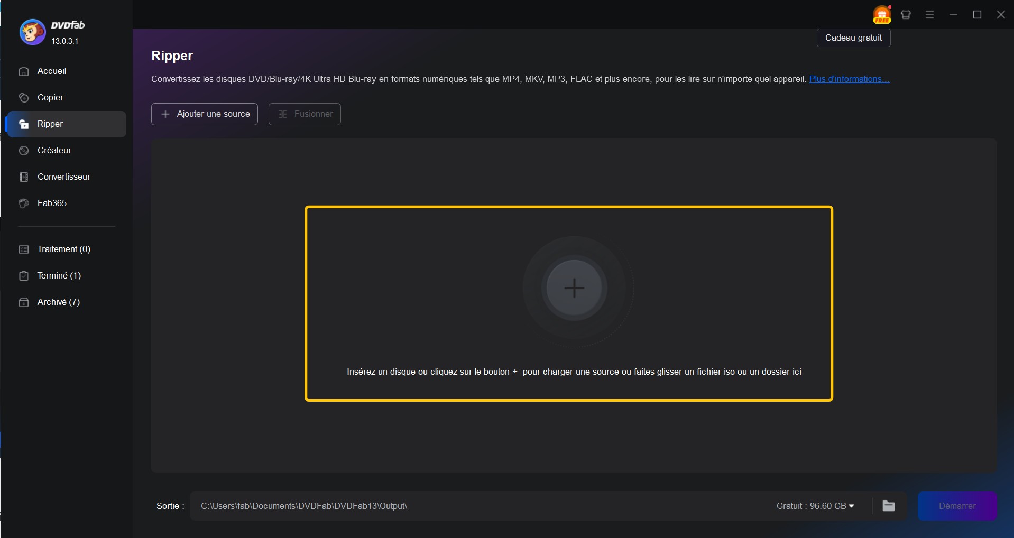Open Fab365 in the sidebar

click(66, 203)
